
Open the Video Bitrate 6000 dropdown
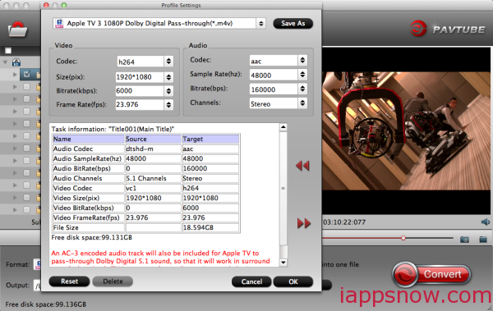[168, 91]
